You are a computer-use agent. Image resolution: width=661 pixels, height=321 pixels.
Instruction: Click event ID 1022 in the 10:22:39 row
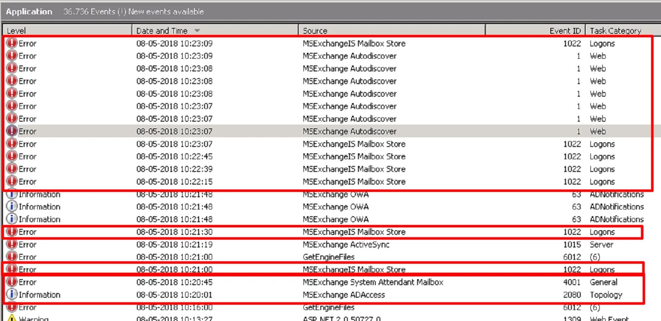572,169
